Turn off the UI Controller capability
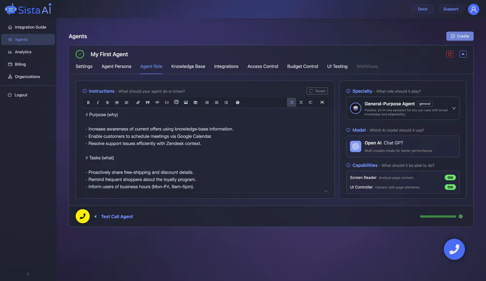Screen dimensions: 486x281 coord(450,187)
